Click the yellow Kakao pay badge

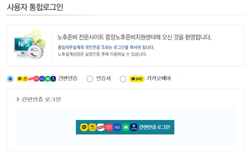[x=137, y=79]
